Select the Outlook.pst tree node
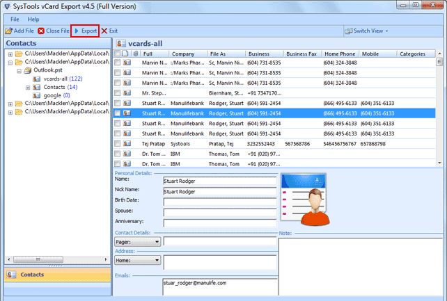 click(x=47, y=70)
